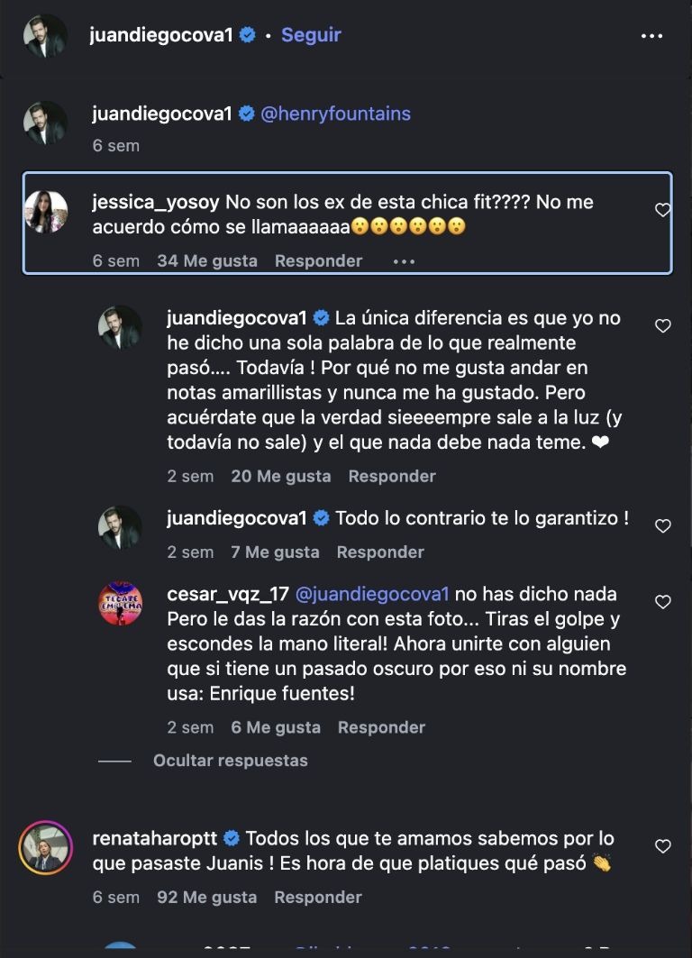This screenshot has height=958, width=692.
Task: Reply to jessica_yosoy's comment
Action: [x=318, y=261]
